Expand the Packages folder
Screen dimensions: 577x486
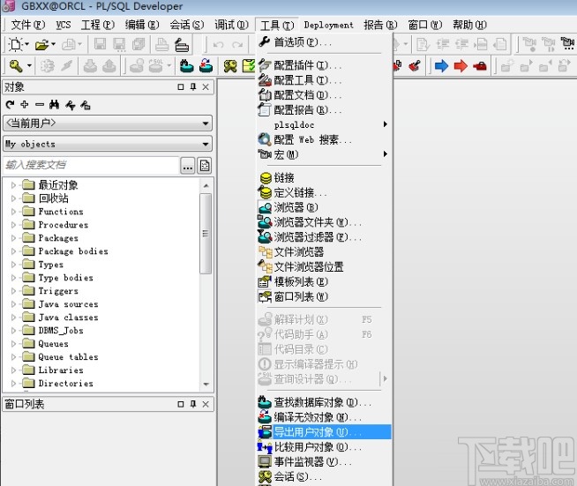tap(13, 238)
